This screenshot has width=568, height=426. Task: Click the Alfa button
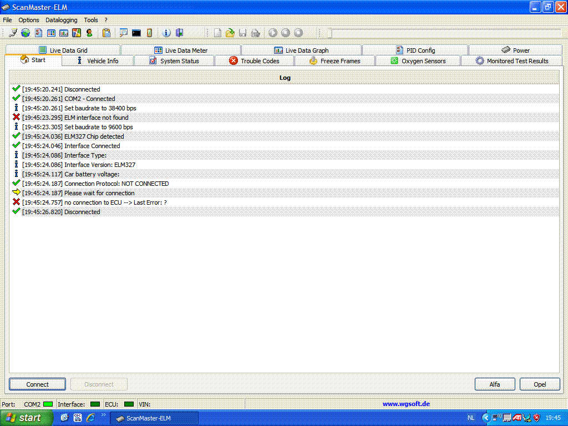pyautogui.click(x=495, y=384)
